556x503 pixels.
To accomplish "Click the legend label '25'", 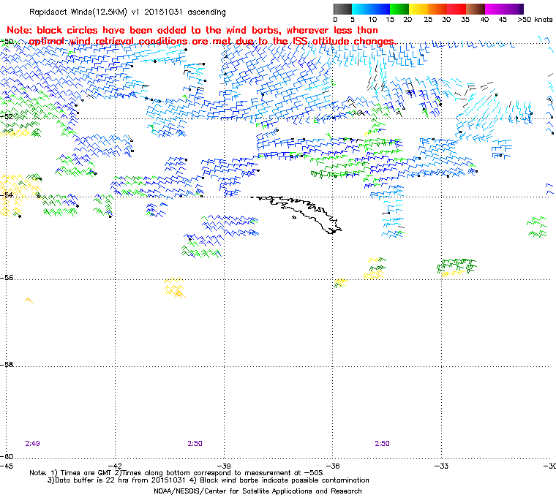I will (x=428, y=20).
